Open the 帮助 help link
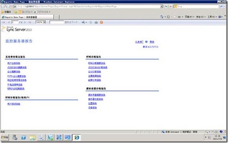The height and width of the screenshot is (143, 228). (152, 42)
